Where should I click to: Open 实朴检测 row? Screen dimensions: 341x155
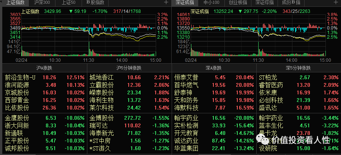tap(214, 126)
